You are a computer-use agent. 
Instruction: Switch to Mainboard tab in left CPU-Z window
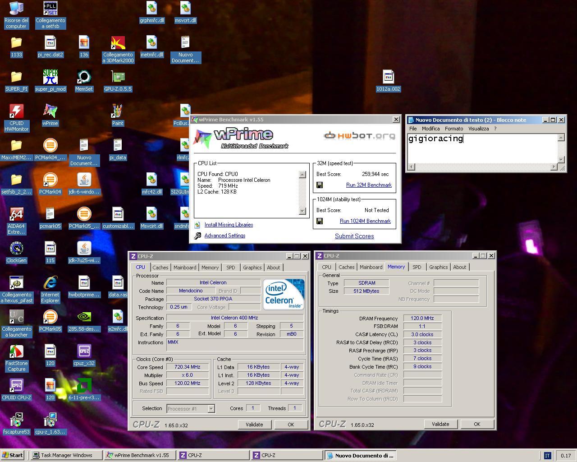[x=185, y=268]
